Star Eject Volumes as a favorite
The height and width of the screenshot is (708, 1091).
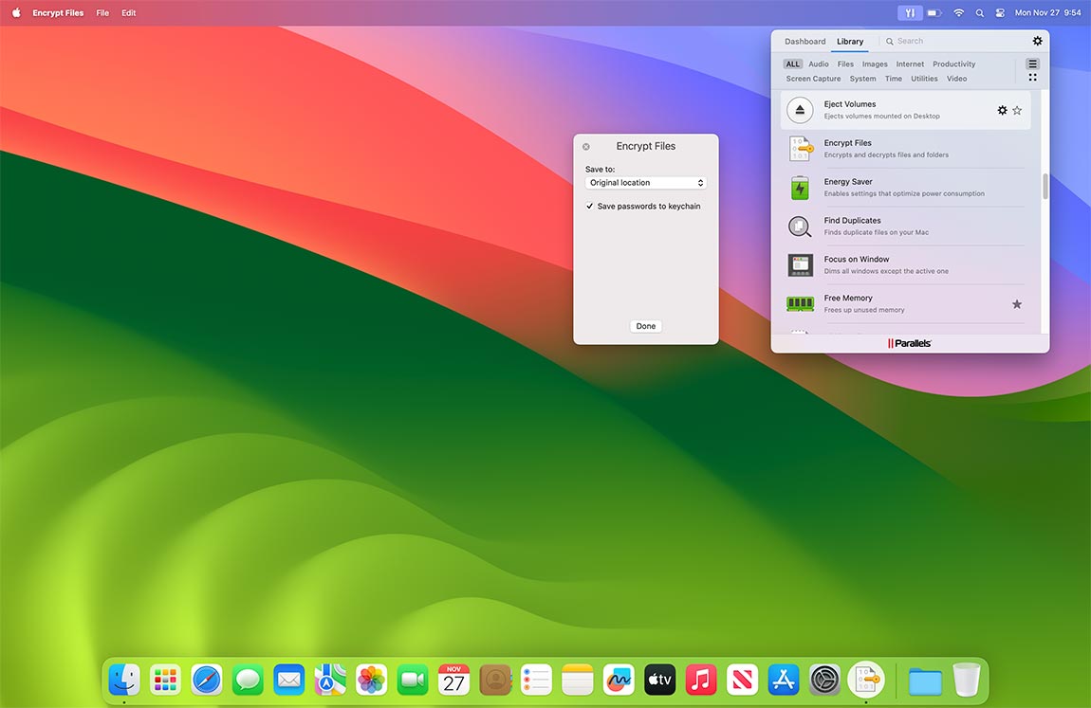pos(1017,110)
